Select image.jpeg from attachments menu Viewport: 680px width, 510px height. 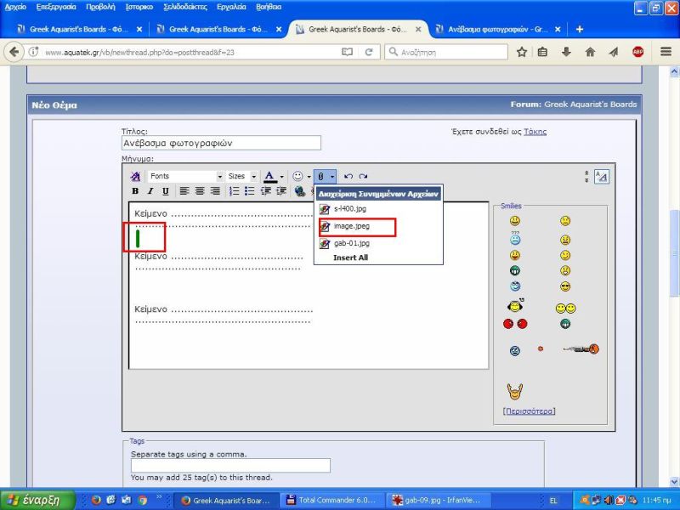coord(350,226)
